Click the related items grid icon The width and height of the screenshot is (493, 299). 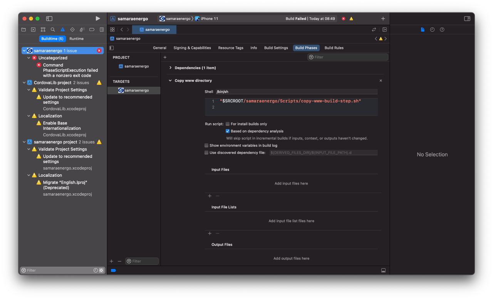pos(112,30)
